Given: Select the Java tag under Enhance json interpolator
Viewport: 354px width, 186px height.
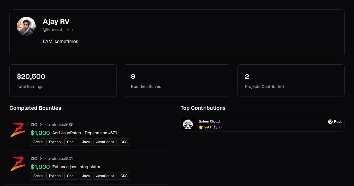Looking at the screenshot, I should click(86, 176).
